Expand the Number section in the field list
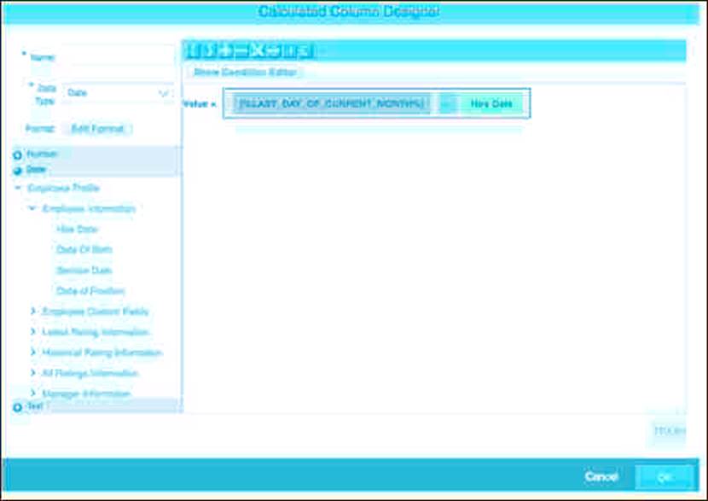Viewport: 708px width, 501px height. pyautogui.click(x=17, y=154)
